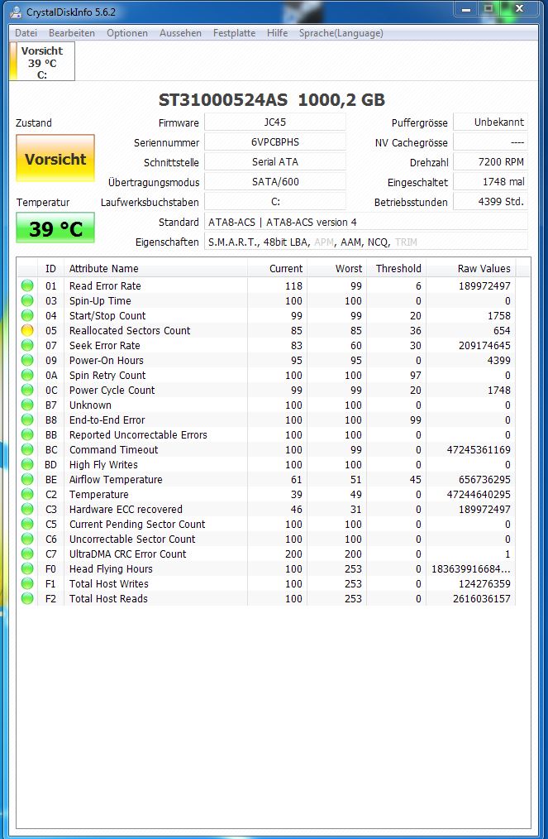Click the yellow status dot for Reallocated Sectors Count

pos(27,331)
